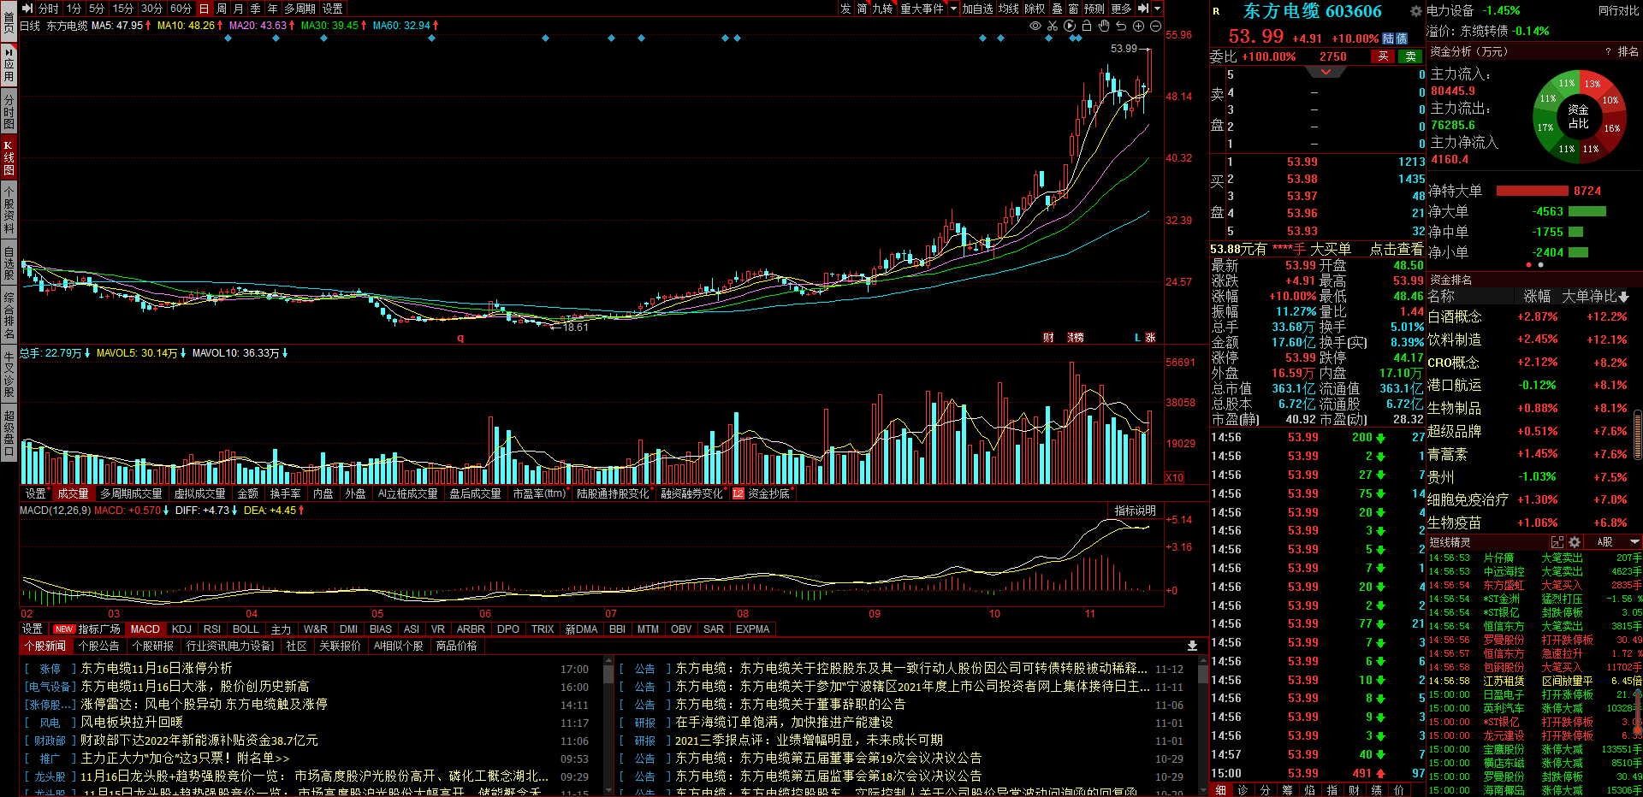The width and height of the screenshot is (1643, 797).
Task: Open 点击查看 large order link
Action: pyautogui.click(x=1396, y=249)
